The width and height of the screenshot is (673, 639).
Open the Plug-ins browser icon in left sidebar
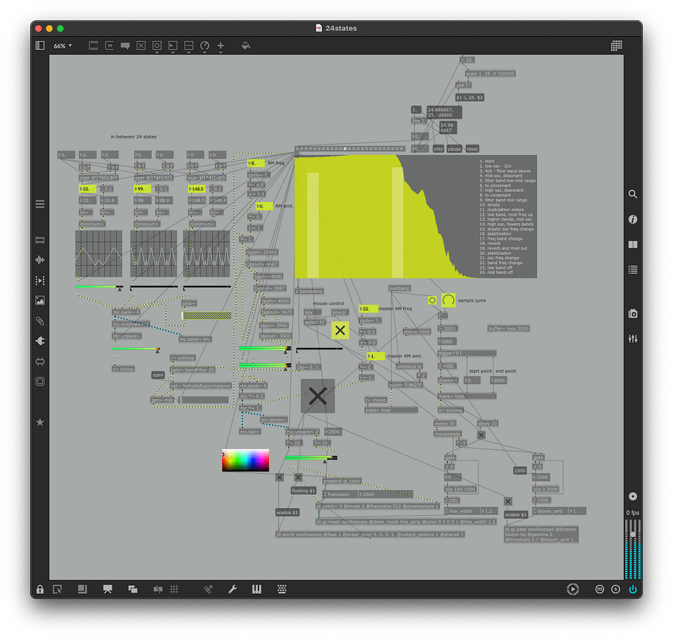(40, 341)
